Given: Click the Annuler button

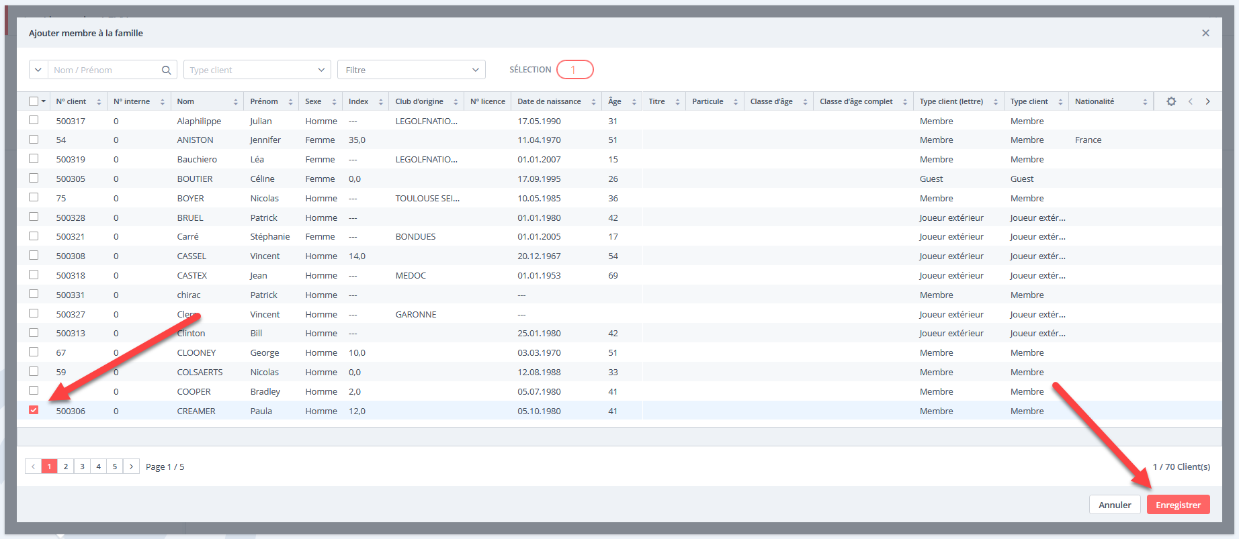Looking at the screenshot, I should pos(1115,505).
